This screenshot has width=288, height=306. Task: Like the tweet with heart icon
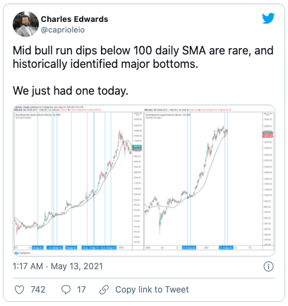[19, 290]
